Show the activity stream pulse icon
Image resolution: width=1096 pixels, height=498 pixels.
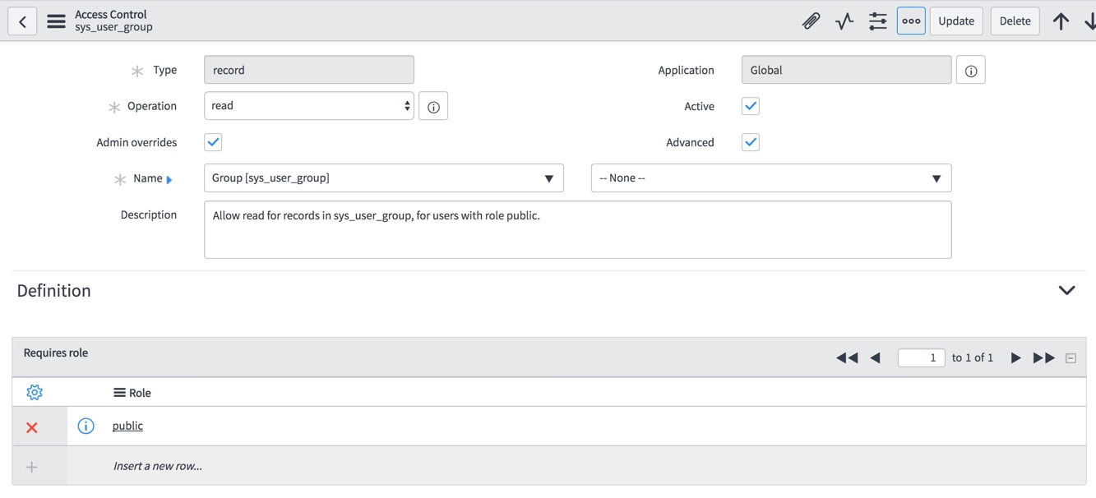[844, 21]
